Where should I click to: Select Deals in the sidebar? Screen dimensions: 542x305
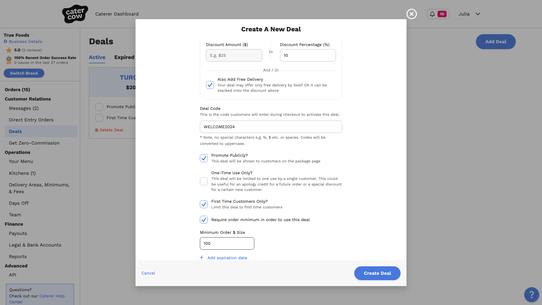[41, 132]
